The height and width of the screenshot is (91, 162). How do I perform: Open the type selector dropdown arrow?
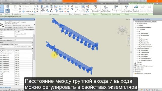point(34,25)
